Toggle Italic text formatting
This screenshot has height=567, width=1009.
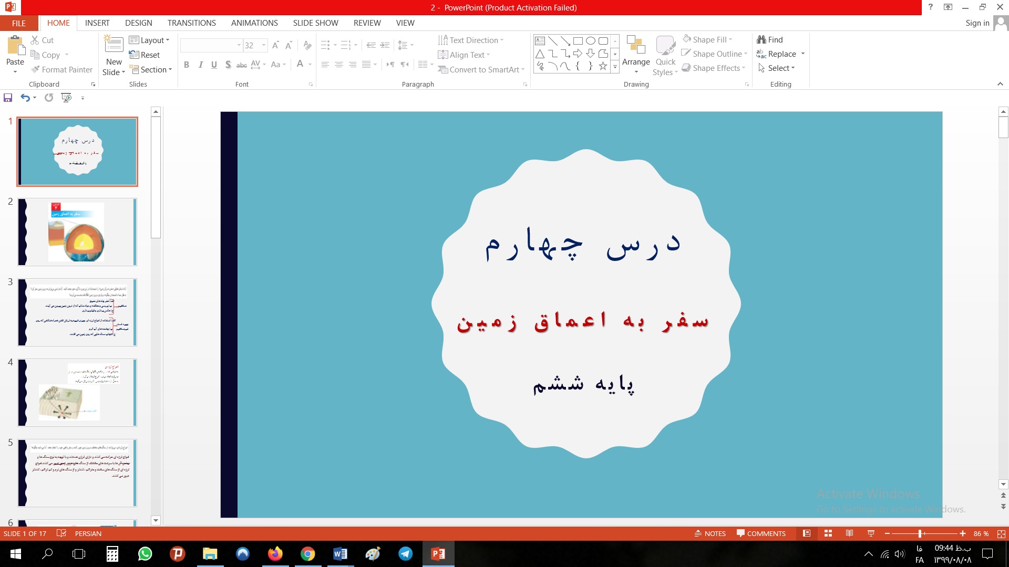click(200, 65)
